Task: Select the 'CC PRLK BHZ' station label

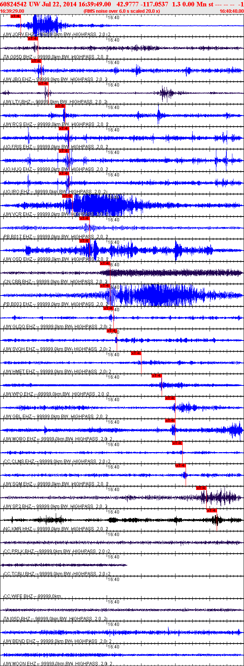Action: 19,551
